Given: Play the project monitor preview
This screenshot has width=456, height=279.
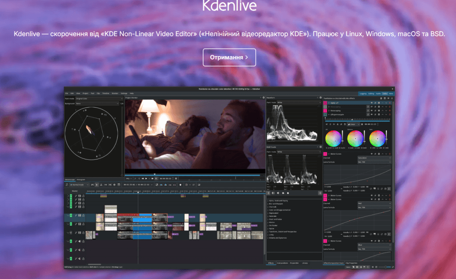Looking at the screenshot, I should click(146, 178).
